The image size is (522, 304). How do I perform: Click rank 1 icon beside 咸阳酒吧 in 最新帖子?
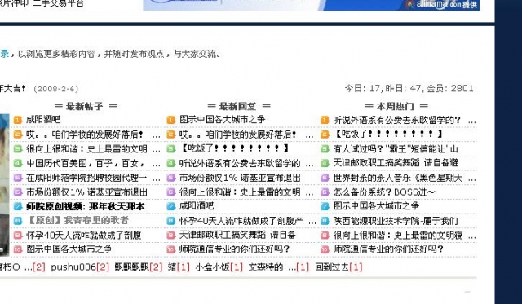pos(18,120)
